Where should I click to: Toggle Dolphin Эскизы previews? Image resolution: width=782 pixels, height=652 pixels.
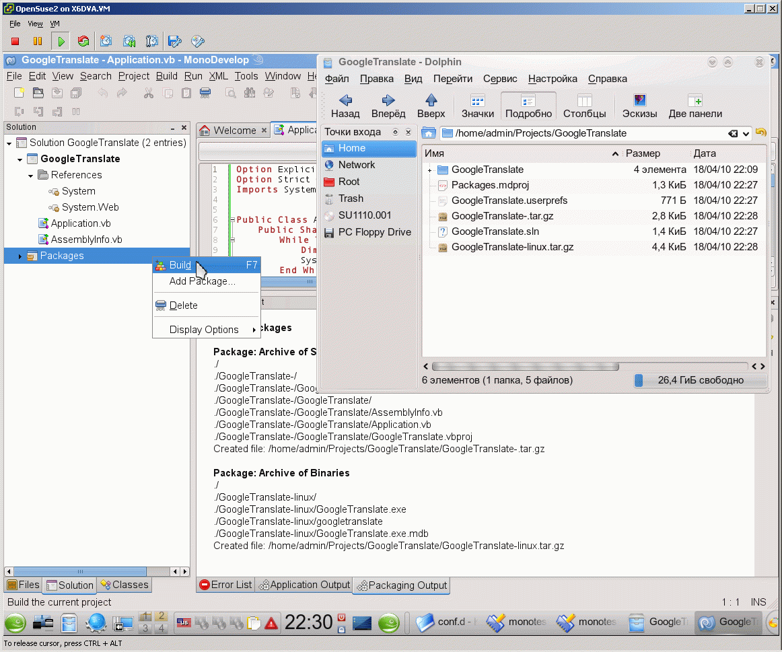point(639,107)
